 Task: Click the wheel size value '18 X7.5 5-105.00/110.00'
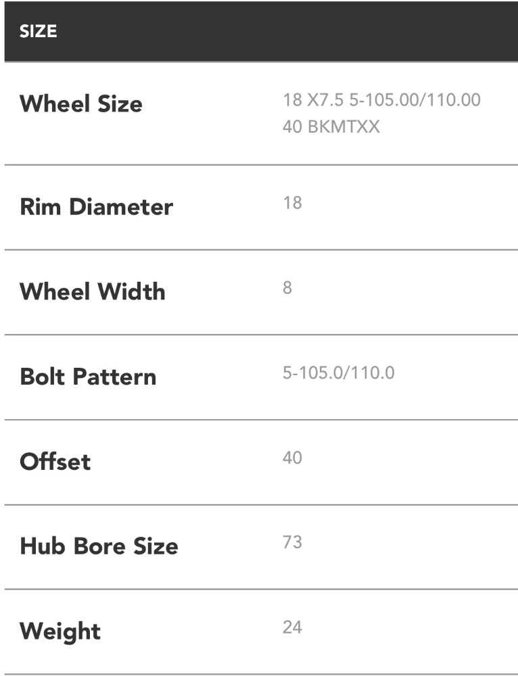pos(381,100)
